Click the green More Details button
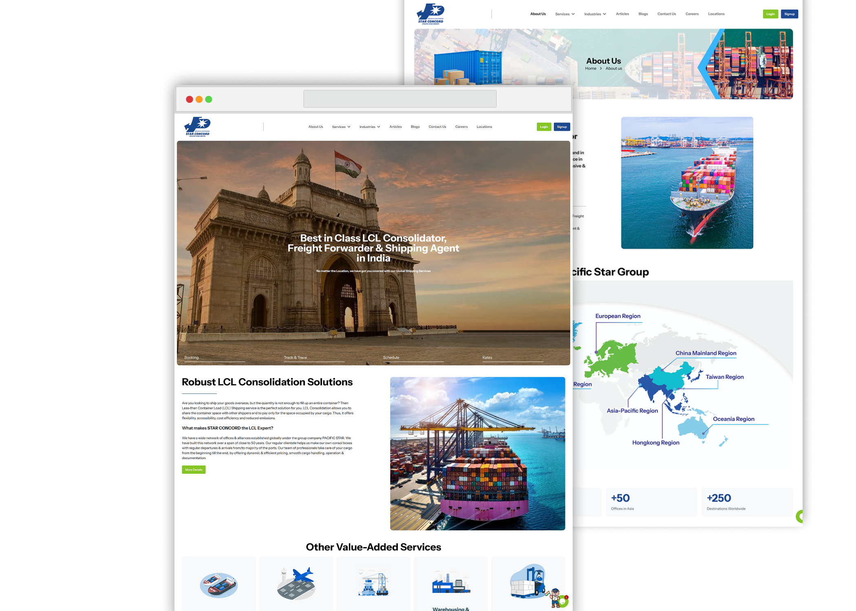Viewport: 856px width, 611px height. point(194,470)
